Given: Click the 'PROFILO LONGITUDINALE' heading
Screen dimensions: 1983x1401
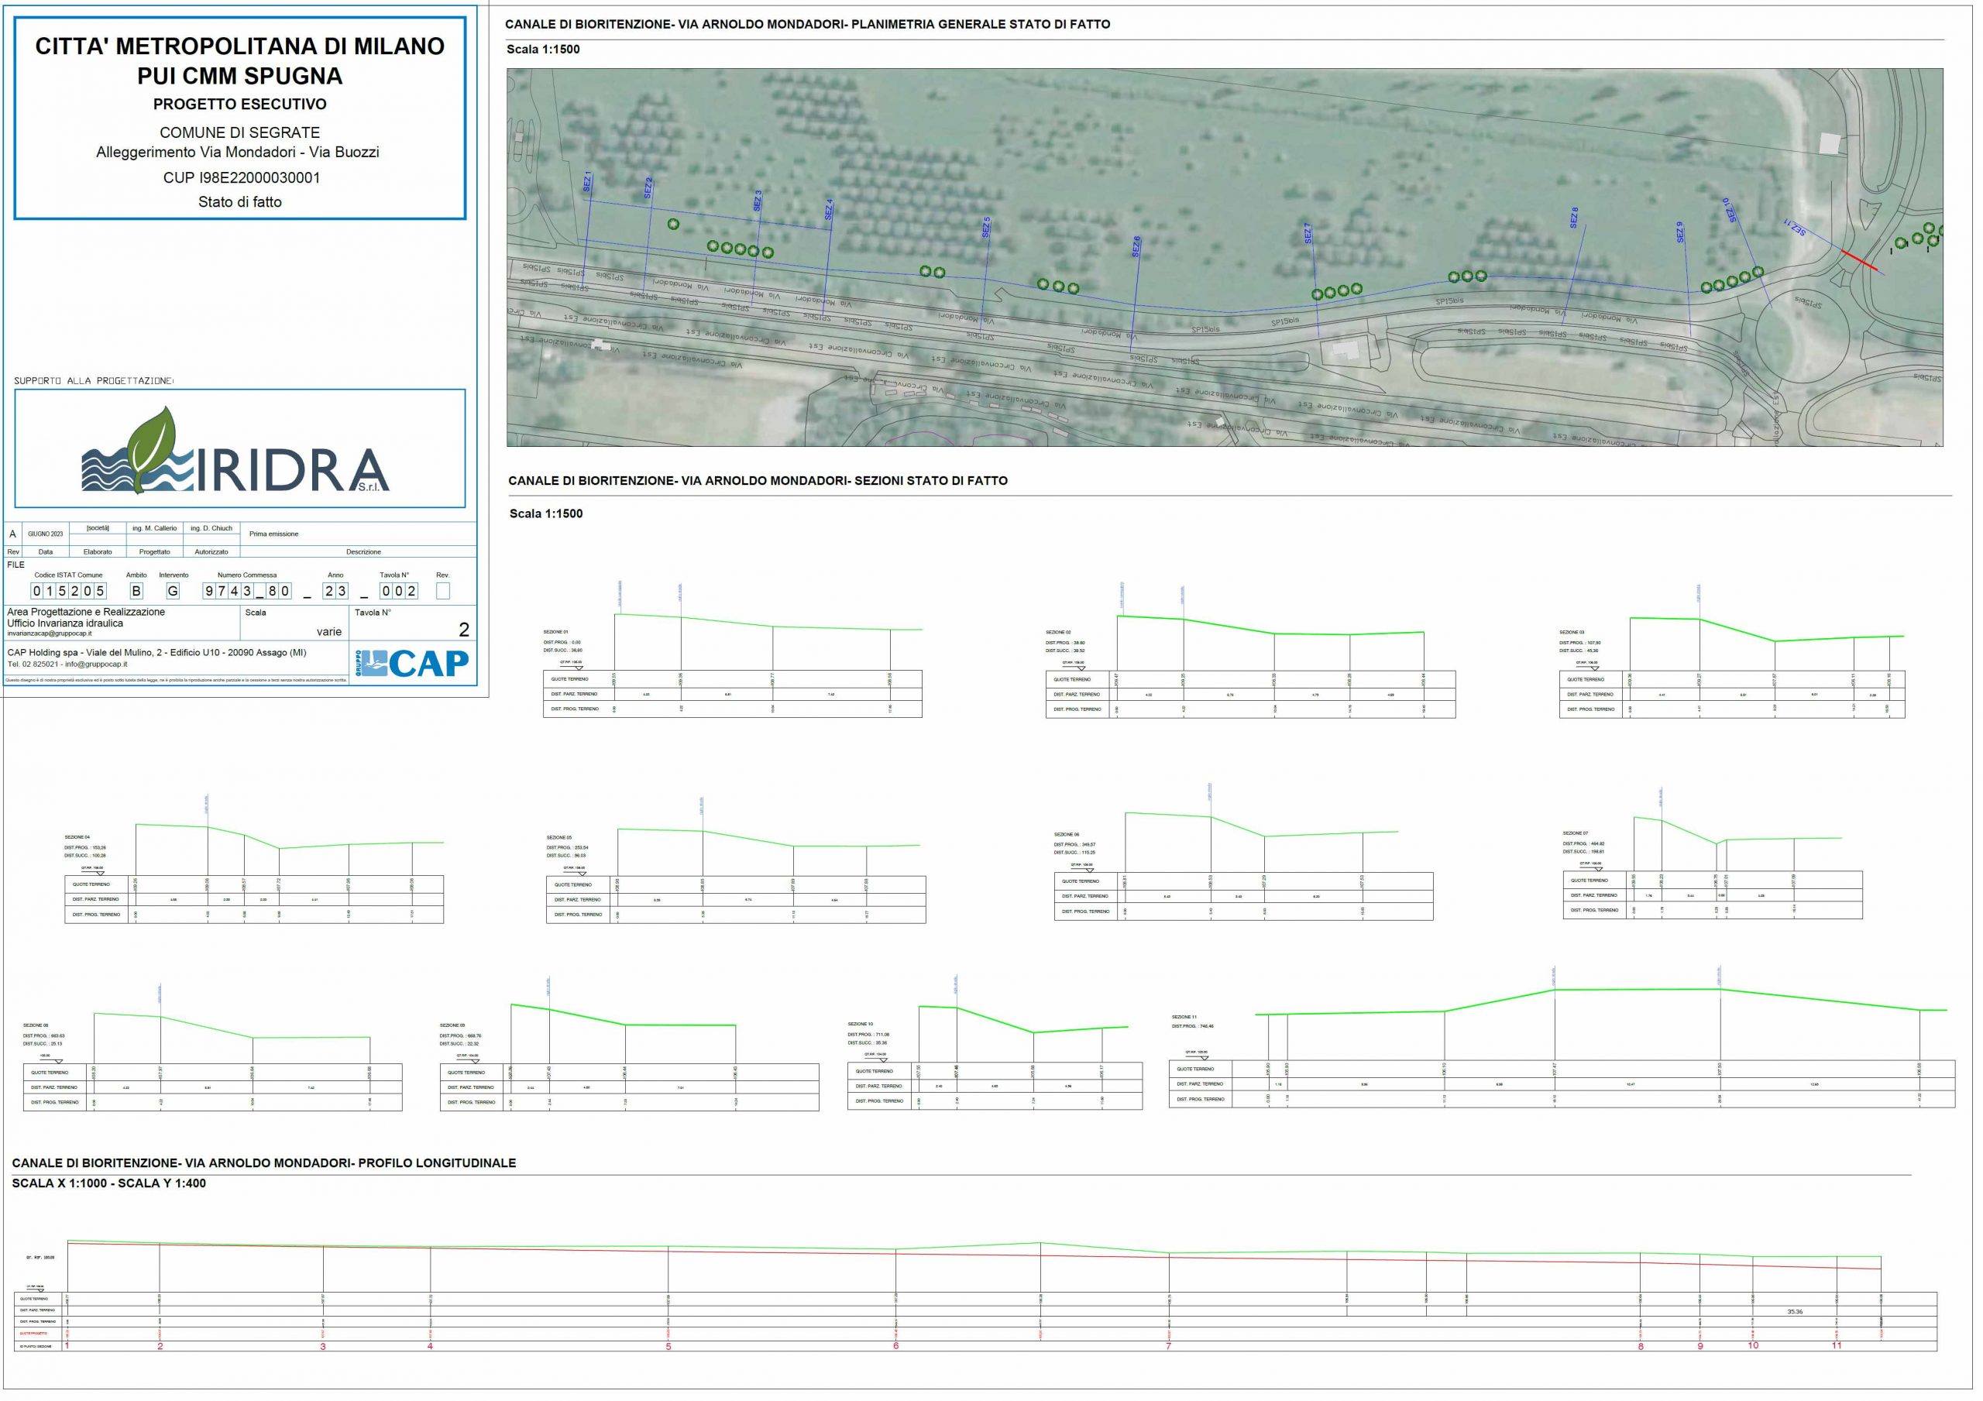Looking at the screenshot, I should click(437, 1164).
